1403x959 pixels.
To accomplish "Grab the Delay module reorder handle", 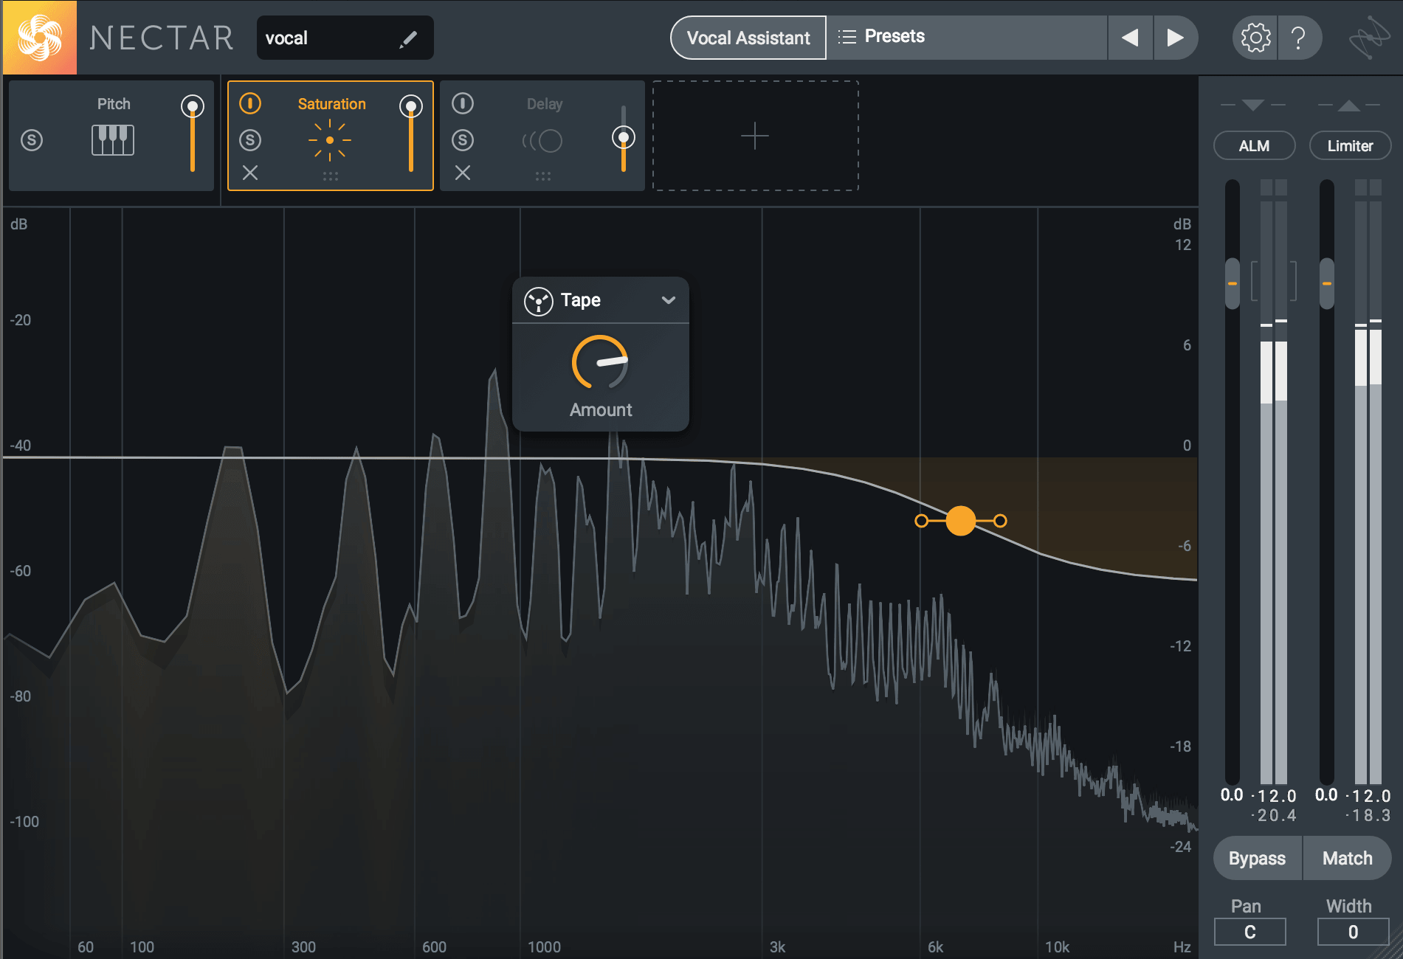I will (x=543, y=176).
